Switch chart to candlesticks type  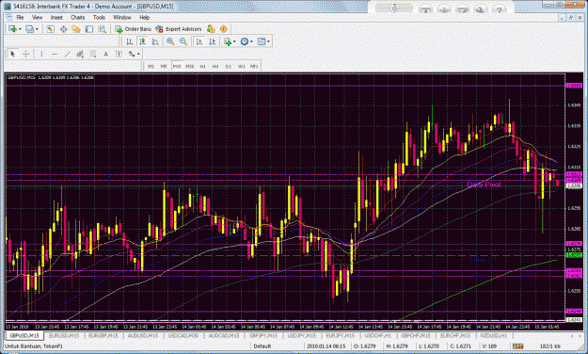[142, 41]
